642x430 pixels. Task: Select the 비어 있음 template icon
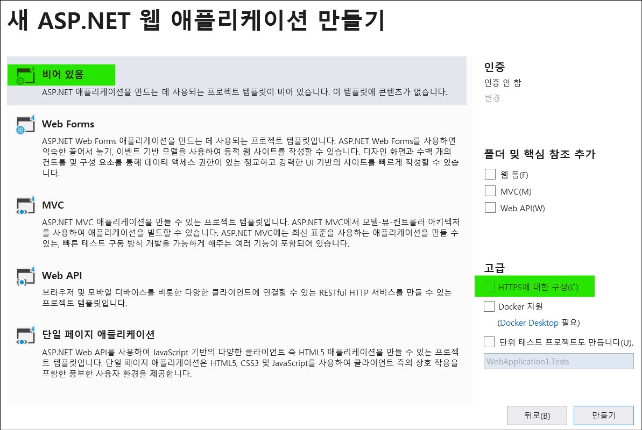[25, 75]
